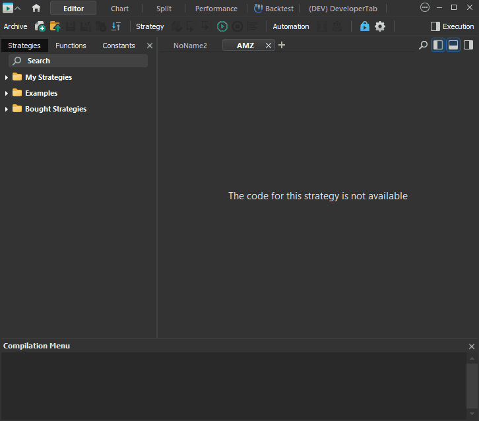Click the new strategy icon with green plus

(40, 26)
